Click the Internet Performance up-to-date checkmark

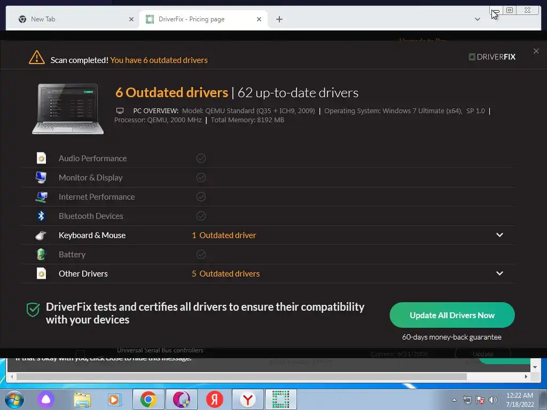pos(201,196)
